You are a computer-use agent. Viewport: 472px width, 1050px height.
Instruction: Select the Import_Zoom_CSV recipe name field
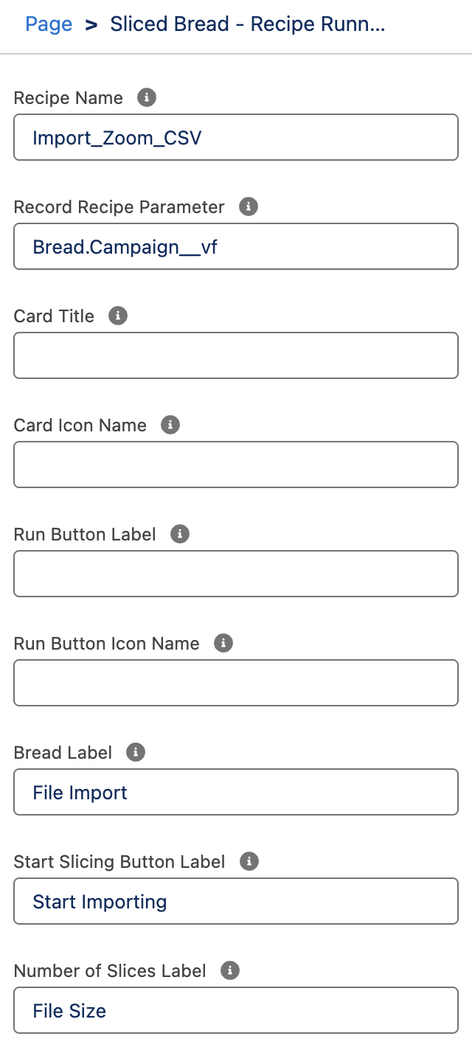click(x=235, y=137)
